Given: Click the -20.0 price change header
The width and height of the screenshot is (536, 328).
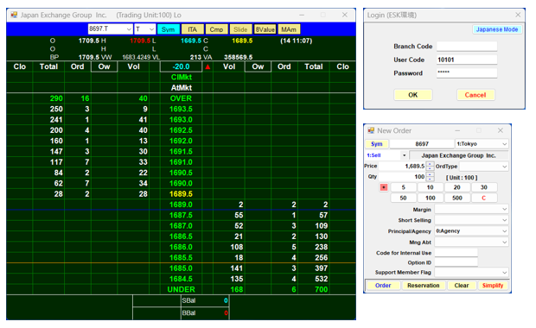Looking at the screenshot, I should tap(182, 66).
